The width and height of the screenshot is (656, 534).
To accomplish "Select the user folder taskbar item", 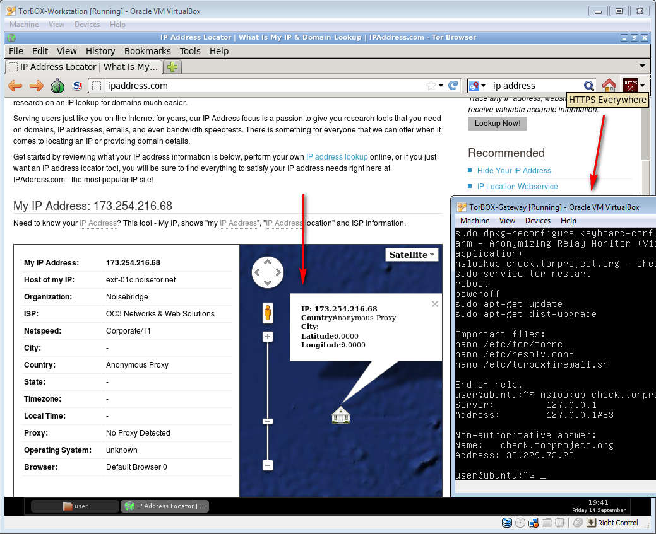I will pyautogui.click(x=75, y=506).
